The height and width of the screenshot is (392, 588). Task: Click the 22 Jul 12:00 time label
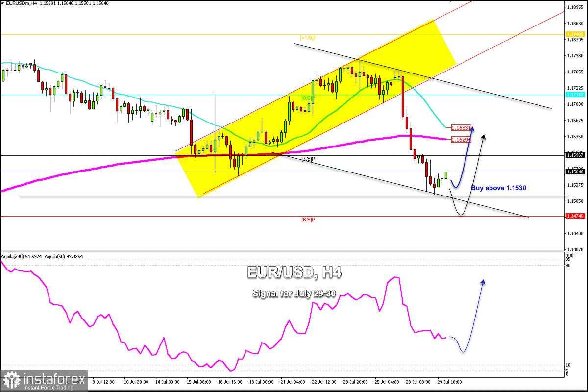(x=324, y=381)
